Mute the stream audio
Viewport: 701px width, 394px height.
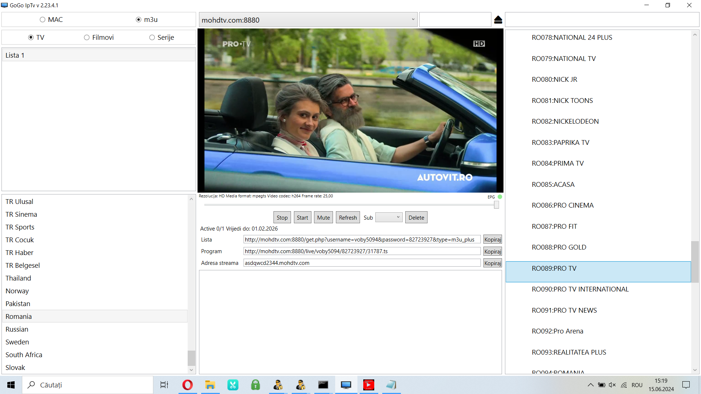click(x=323, y=217)
